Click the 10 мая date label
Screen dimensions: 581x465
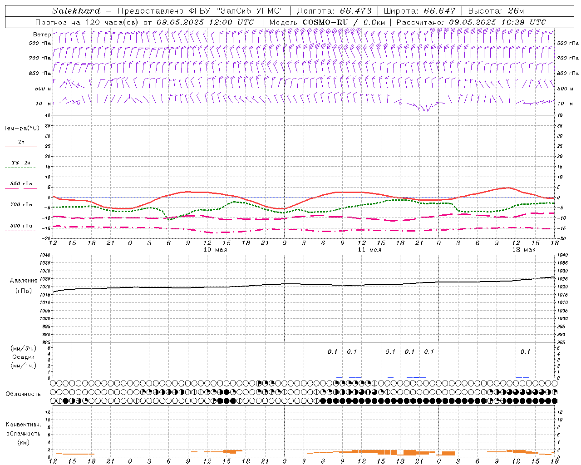click(x=215, y=250)
